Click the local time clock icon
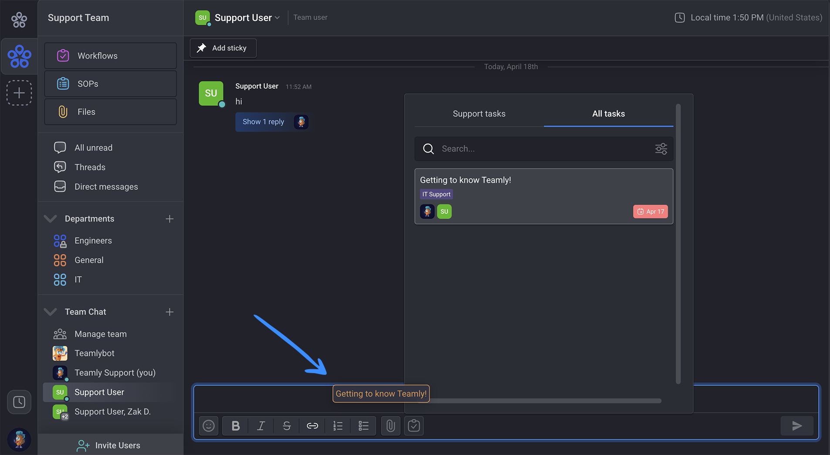Screen dimensions: 830x455 click(x=680, y=17)
